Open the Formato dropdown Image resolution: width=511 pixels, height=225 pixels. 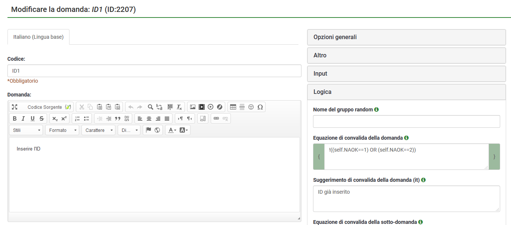62,130
